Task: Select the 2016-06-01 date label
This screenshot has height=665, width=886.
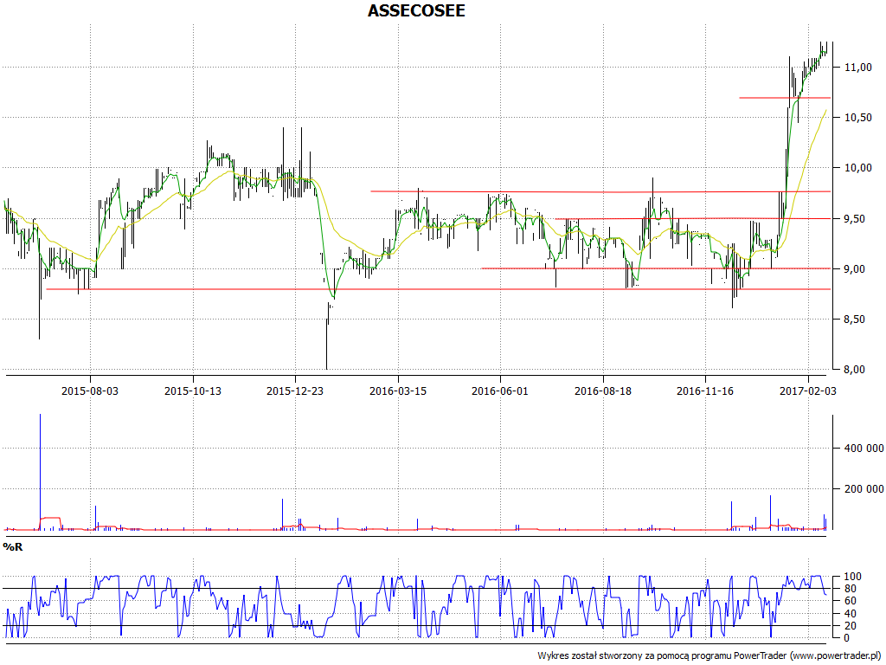Action: pyautogui.click(x=500, y=391)
